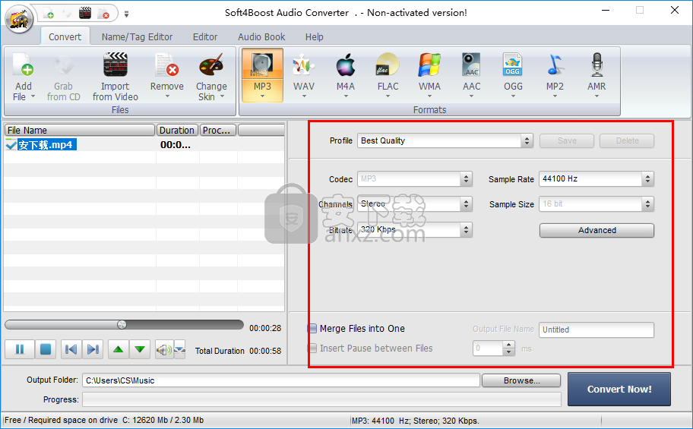693x429 pixels.
Task: Select the AMR output format
Action: pyautogui.click(x=596, y=75)
